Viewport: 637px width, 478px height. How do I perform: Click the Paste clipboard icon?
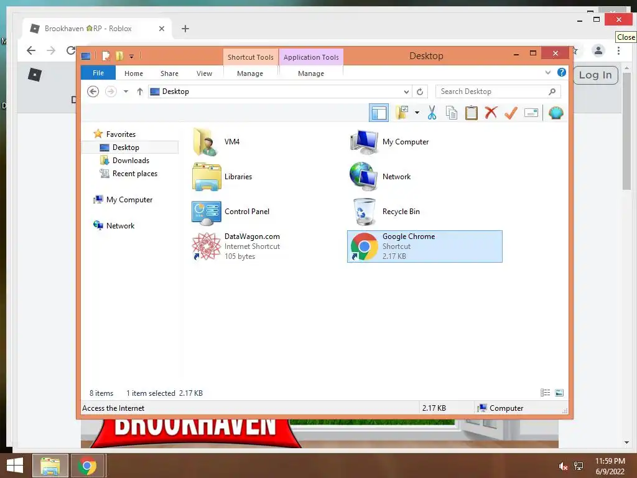pyautogui.click(x=472, y=113)
